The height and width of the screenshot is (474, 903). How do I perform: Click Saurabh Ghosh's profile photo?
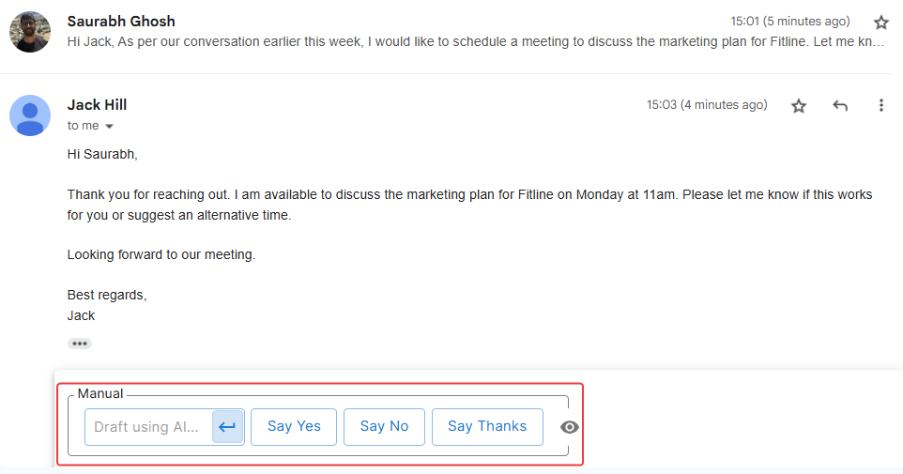click(x=30, y=32)
